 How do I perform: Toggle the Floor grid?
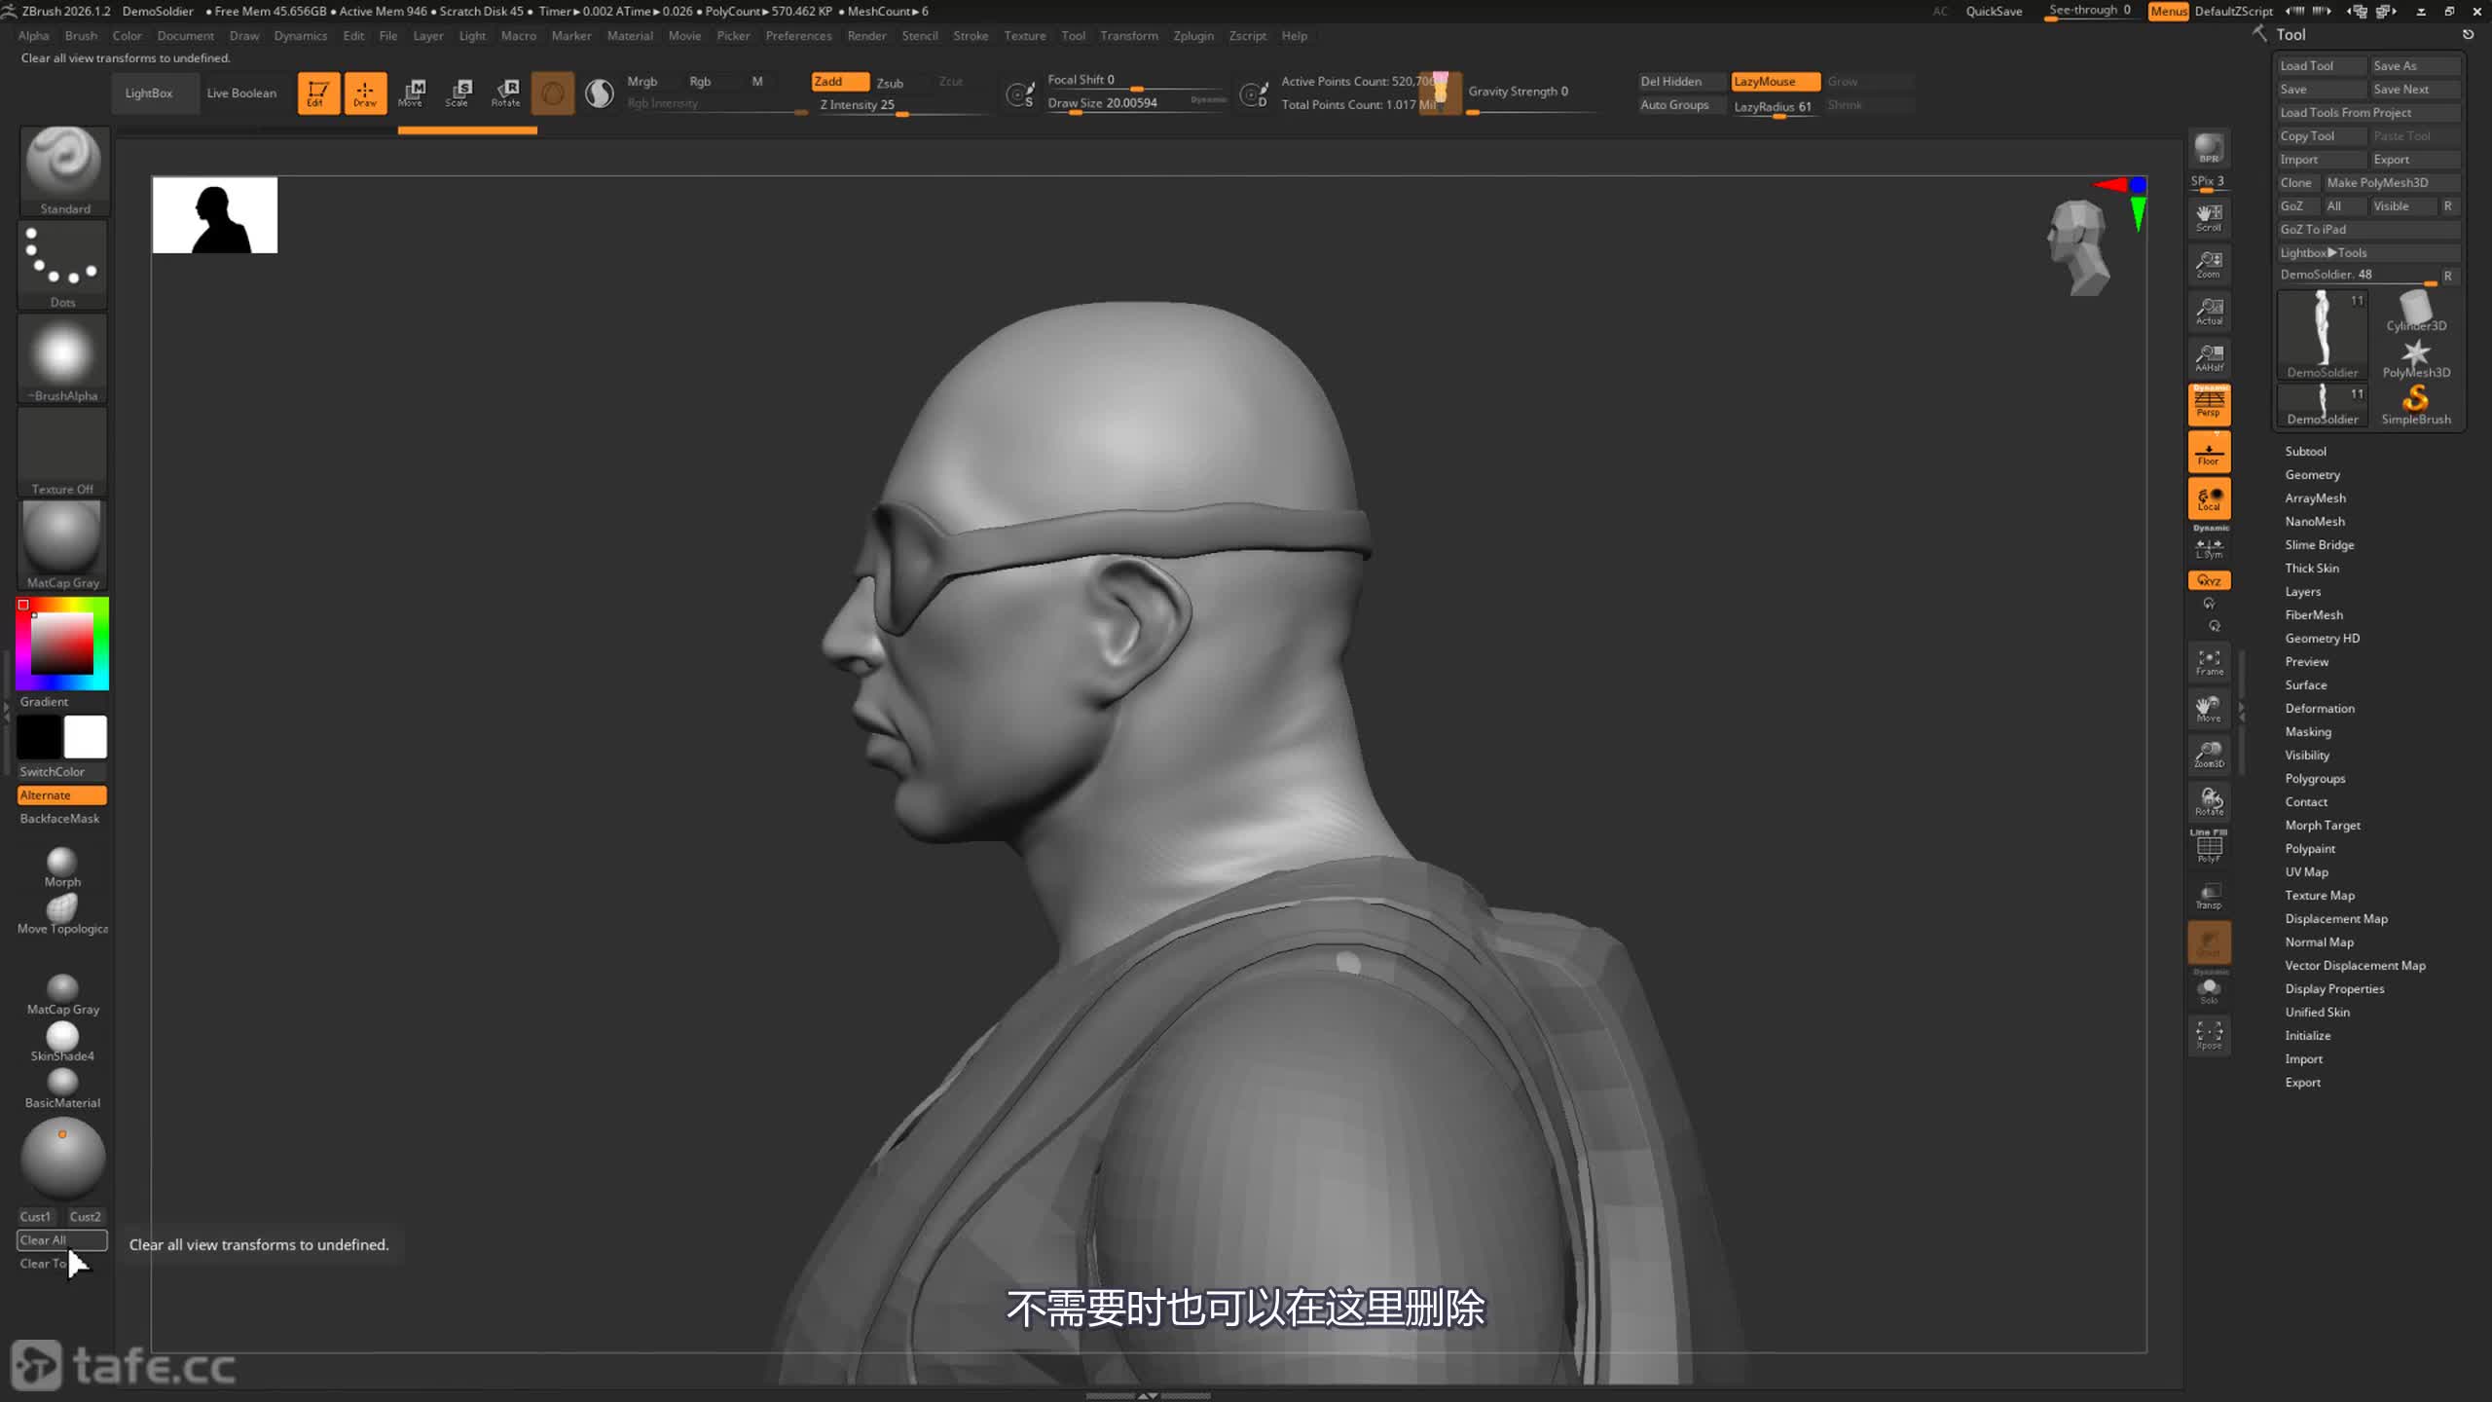coord(2209,452)
